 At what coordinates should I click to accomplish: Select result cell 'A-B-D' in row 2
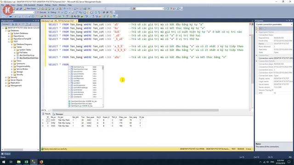pyautogui.click(x=89, y=123)
